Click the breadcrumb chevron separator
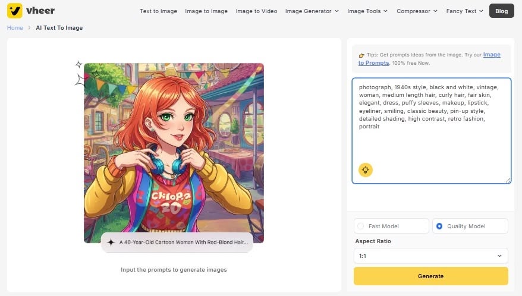Viewport: 522px width, 296px height. pos(29,28)
